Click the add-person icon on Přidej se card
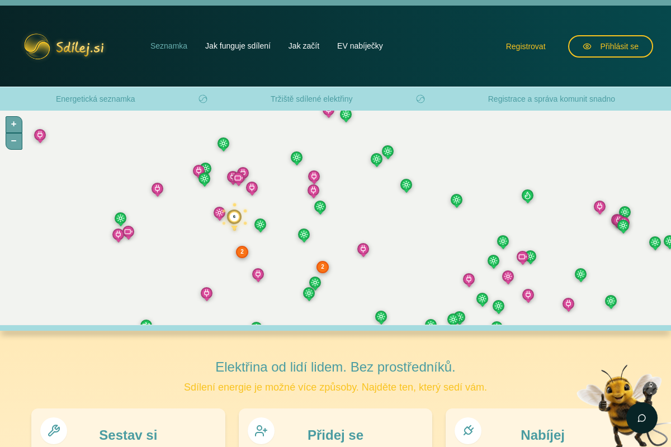This screenshot has height=447, width=671. (261, 431)
